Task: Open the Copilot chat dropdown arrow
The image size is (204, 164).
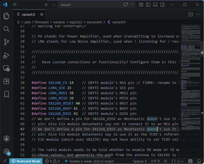Action: (133, 5)
